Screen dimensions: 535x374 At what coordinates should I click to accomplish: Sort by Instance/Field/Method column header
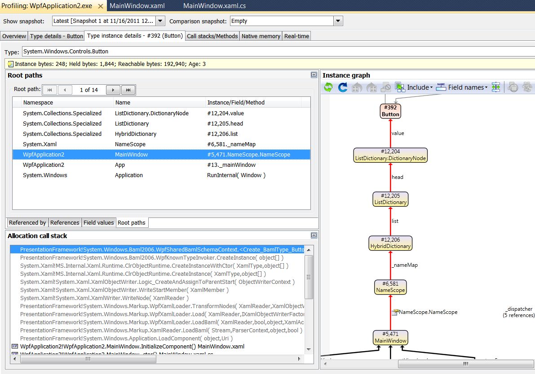click(x=253, y=103)
